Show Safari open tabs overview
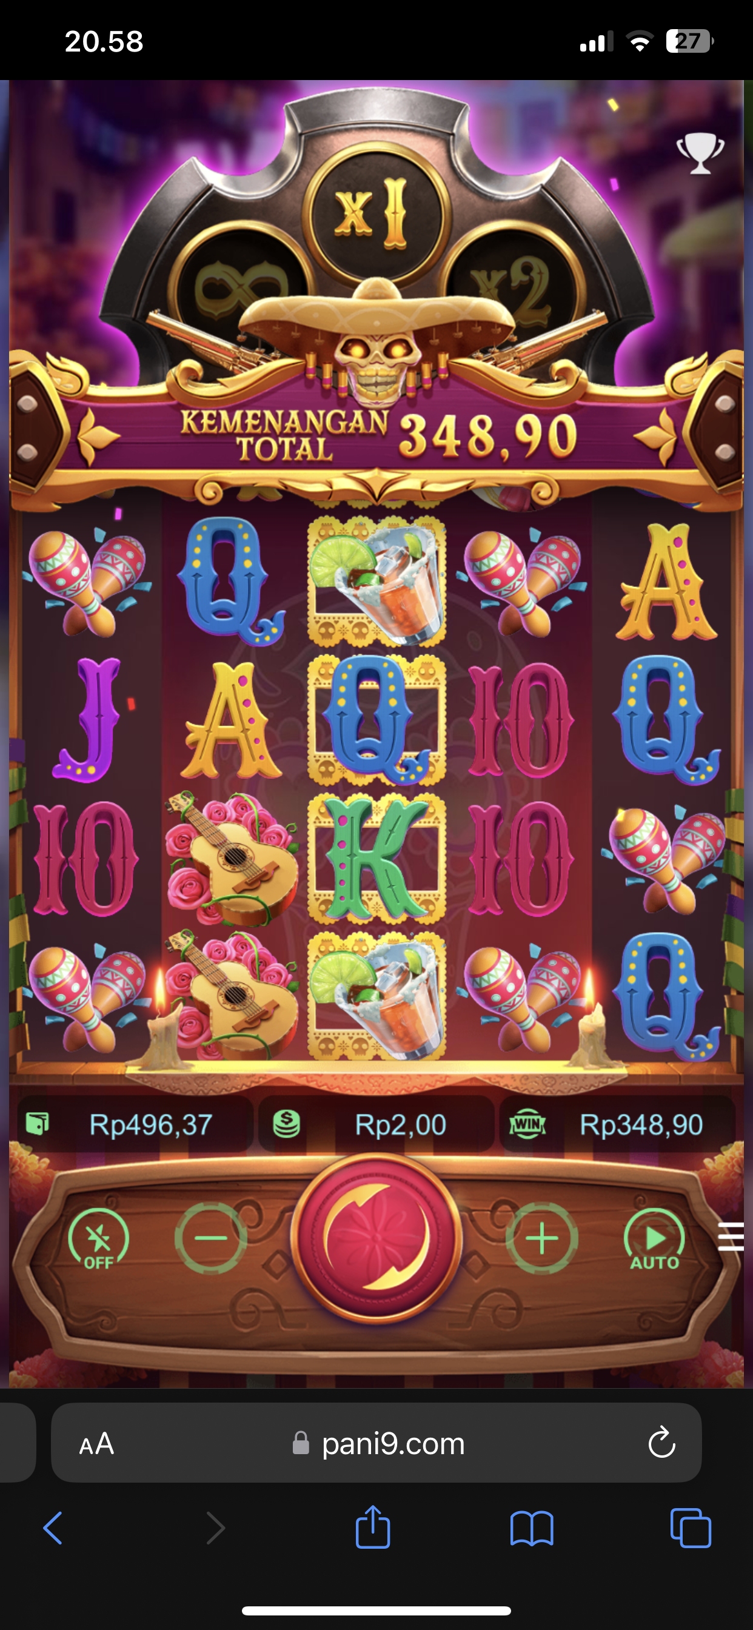Screen dimensions: 753x1630 [691, 1528]
